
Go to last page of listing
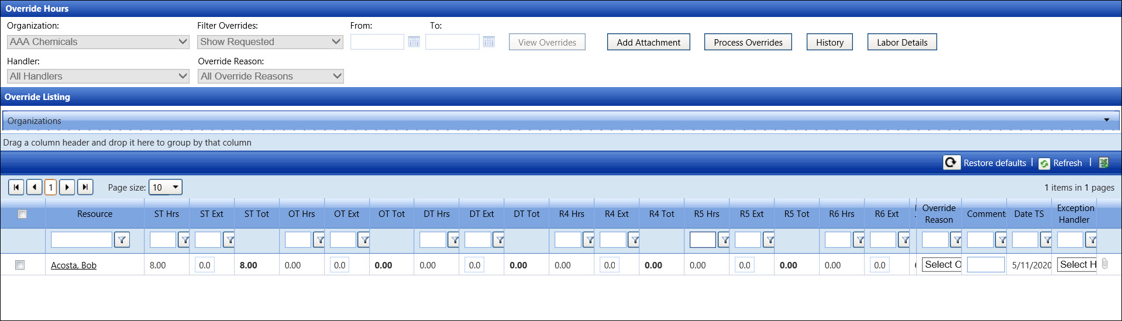[x=85, y=187]
